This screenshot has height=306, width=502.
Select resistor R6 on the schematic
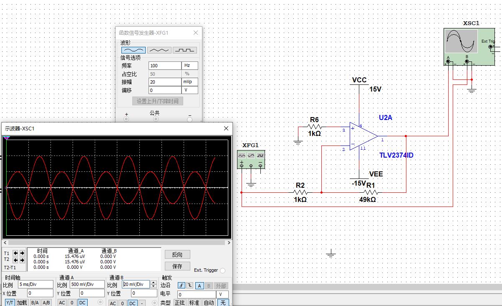point(315,127)
